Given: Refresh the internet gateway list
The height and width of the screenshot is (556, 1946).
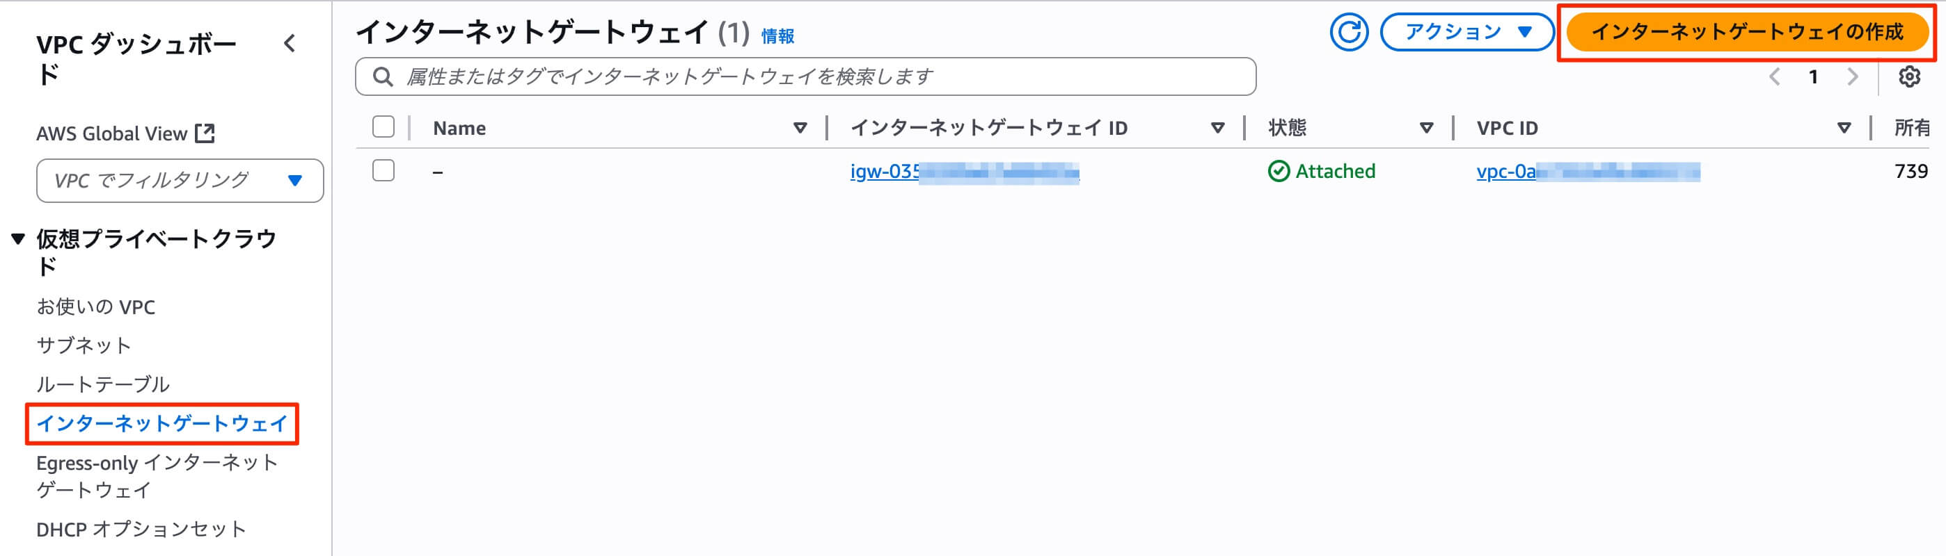Looking at the screenshot, I should (x=1348, y=33).
